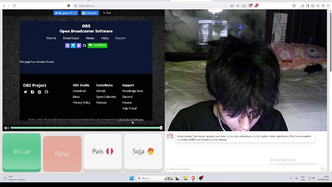This screenshot has height=187, width=332.
Task: Go back with the browser back arrow
Action: (x=4, y=6)
